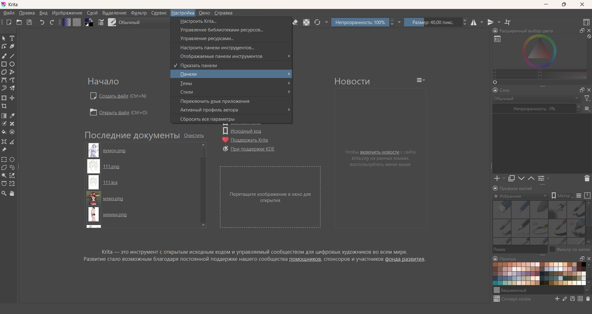592x314 pixels.
Task: Adjust the Непрозрачность 100% brush slider
Action: tap(360, 22)
